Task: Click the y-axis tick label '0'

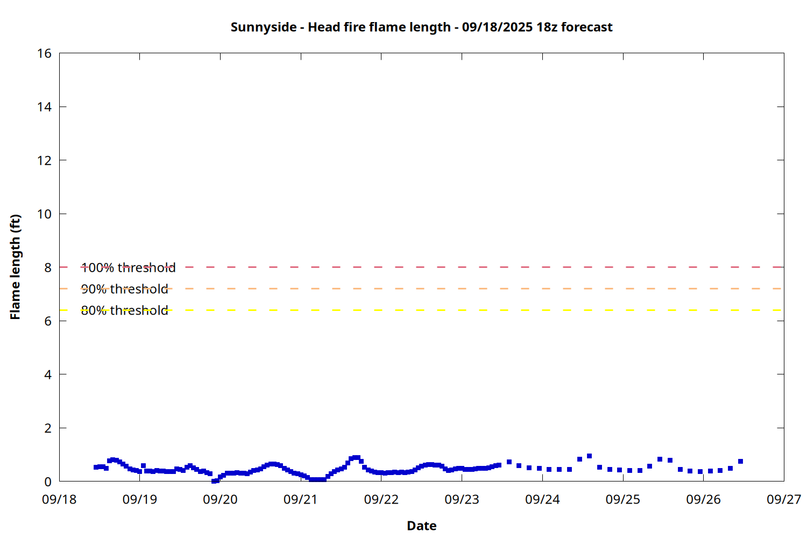Action: (48, 482)
